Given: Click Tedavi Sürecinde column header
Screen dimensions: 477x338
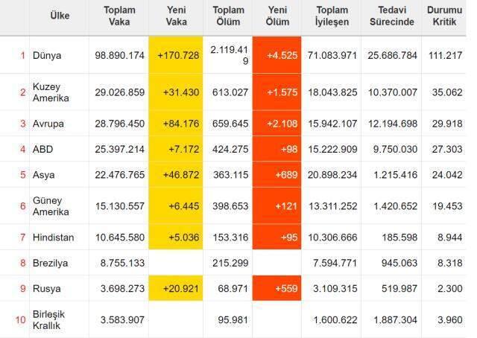Looking at the screenshot, I should pos(392,16).
